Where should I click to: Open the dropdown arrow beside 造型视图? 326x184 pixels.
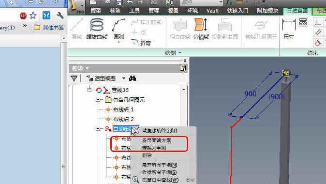[124, 78]
